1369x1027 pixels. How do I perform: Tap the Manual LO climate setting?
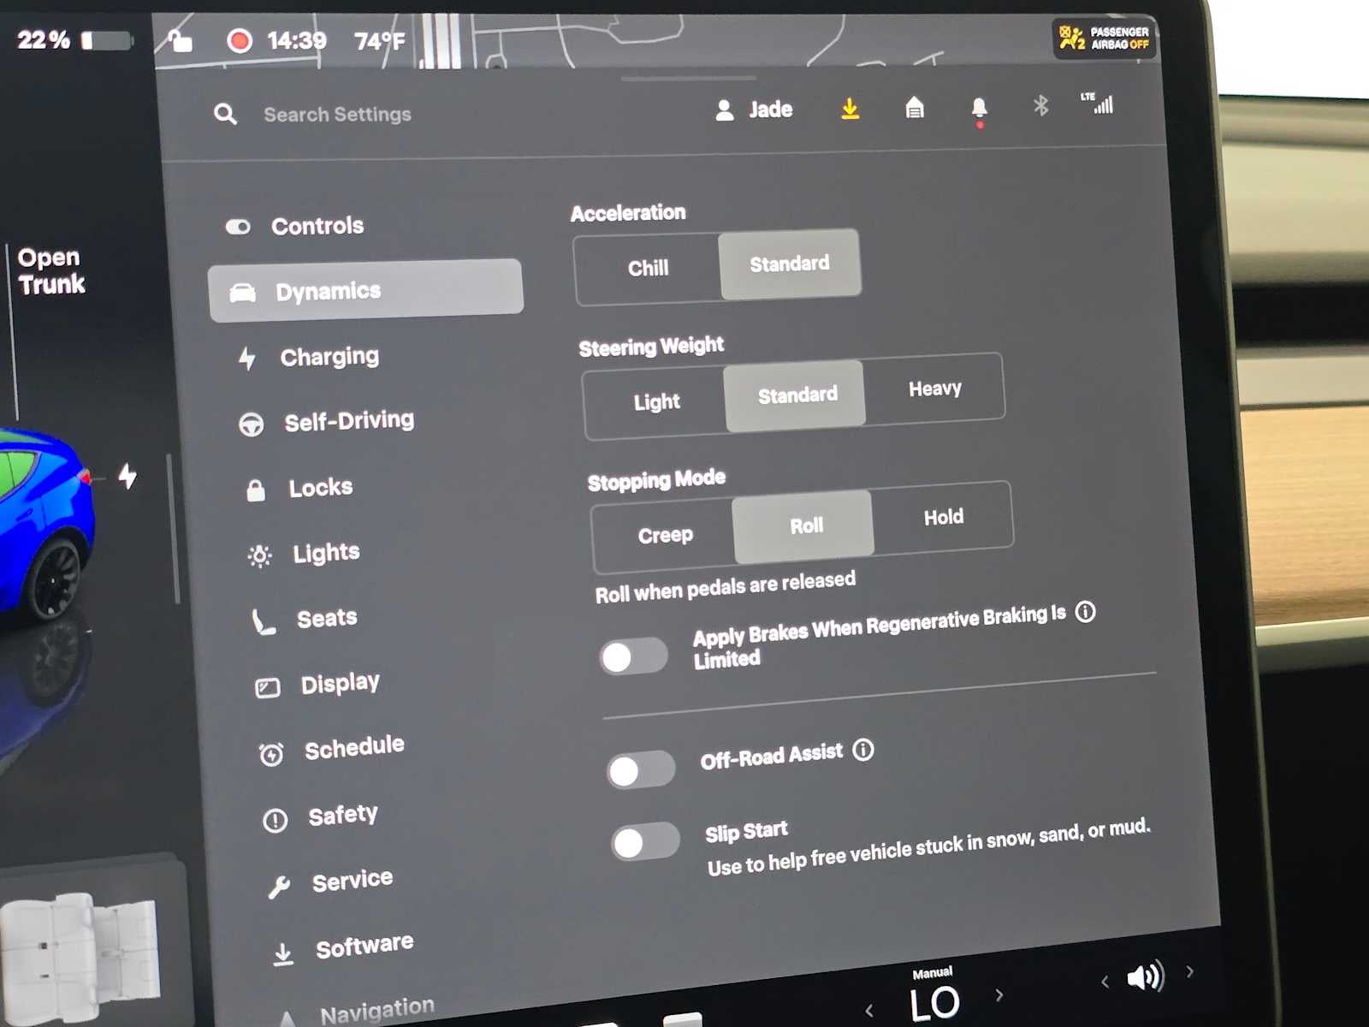[x=933, y=996]
